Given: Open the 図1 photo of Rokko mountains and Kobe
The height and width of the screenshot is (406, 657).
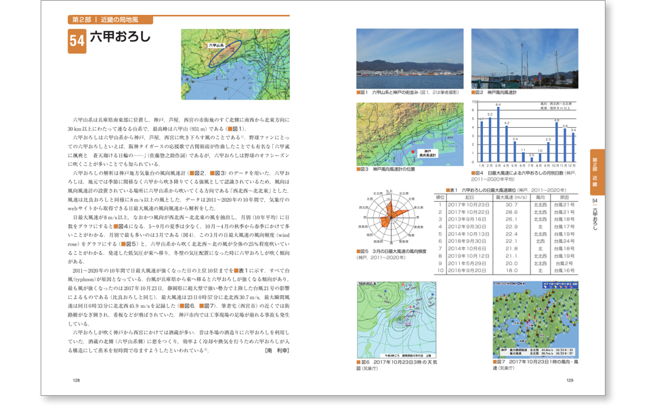Looking at the screenshot, I should tap(410, 58).
